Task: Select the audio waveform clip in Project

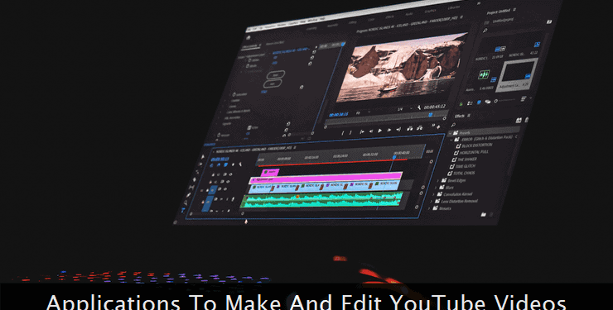Action: pyautogui.click(x=485, y=74)
